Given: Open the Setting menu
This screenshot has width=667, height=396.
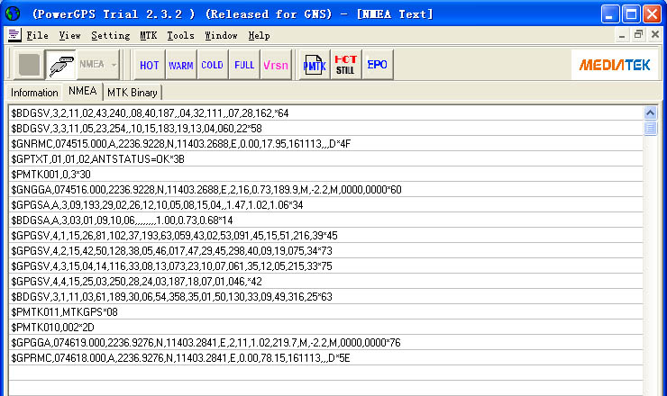Looking at the screenshot, I should 111,35.
